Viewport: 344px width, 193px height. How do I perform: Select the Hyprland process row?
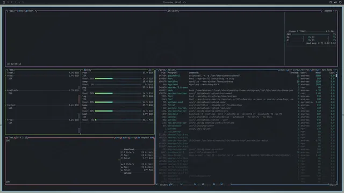click(247, 85)
